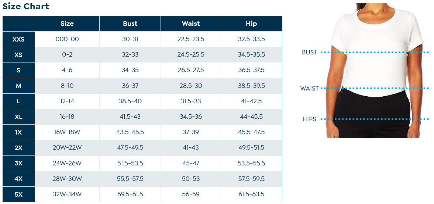This screenshot has height=204, width=434.
Task: Click the XXS row label
Action: coord(18,39)
